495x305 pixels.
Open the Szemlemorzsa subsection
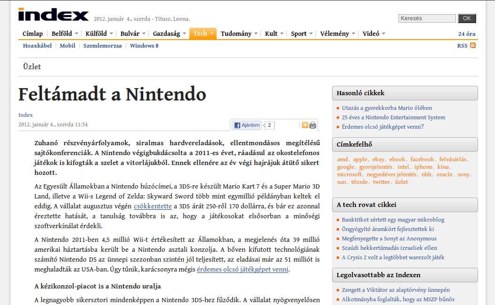[102, 46]
